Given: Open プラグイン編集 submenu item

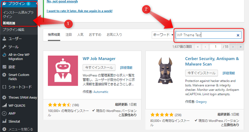Looking at the screenshot, I should pos(13,30).
